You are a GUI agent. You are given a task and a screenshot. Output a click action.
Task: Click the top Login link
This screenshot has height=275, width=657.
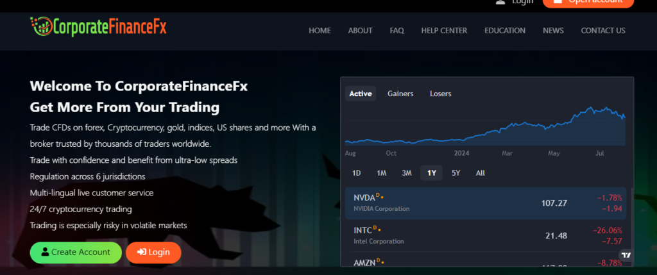[x=522, y=2]
